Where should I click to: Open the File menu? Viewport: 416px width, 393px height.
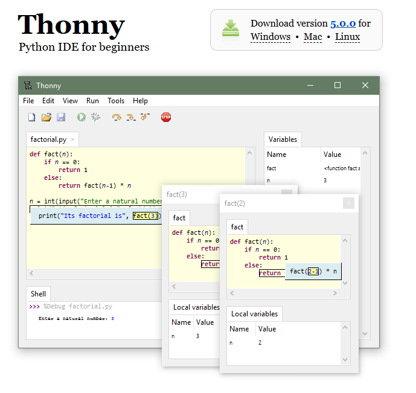tap(28, 101)
